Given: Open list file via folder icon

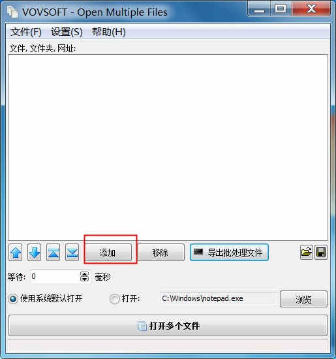Looking at the screenshot, I should (x=307, y=253).
